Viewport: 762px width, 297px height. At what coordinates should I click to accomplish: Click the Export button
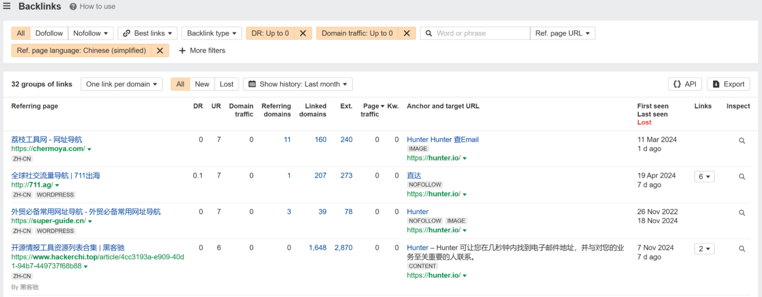[x=728, y=84]
